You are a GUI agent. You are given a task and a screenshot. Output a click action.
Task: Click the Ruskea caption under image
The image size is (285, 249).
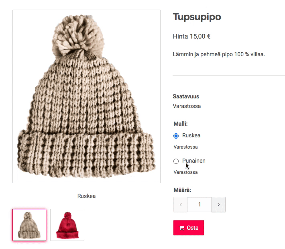point(87,196)
